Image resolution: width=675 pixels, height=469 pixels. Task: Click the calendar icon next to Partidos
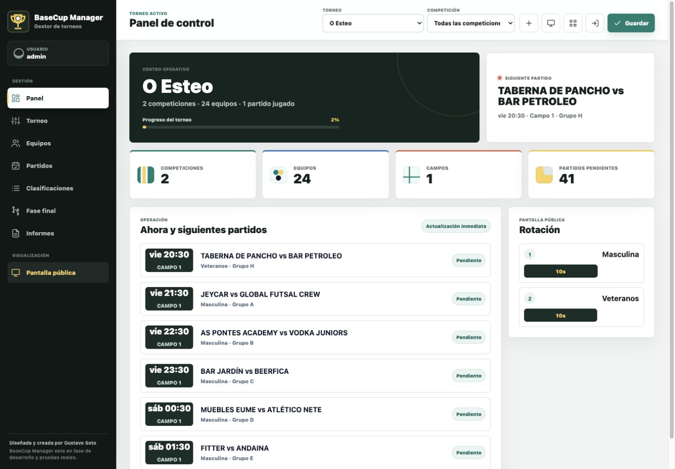tap(16, 166)
